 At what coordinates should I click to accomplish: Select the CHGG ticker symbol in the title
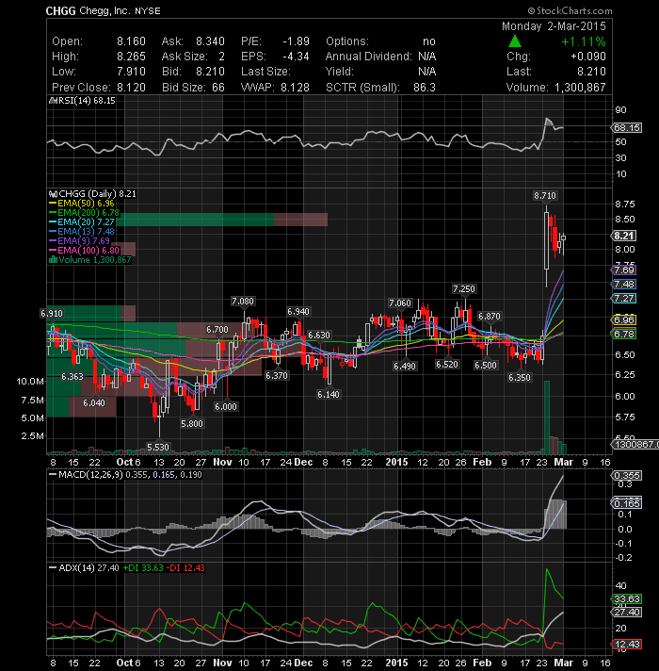60,11
